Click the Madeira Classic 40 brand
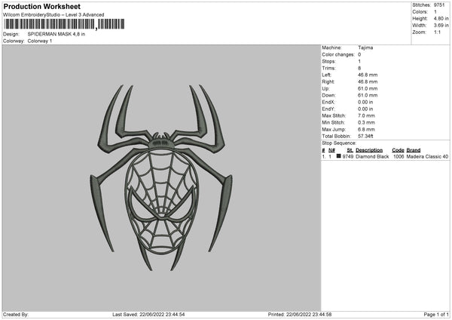 427,156
